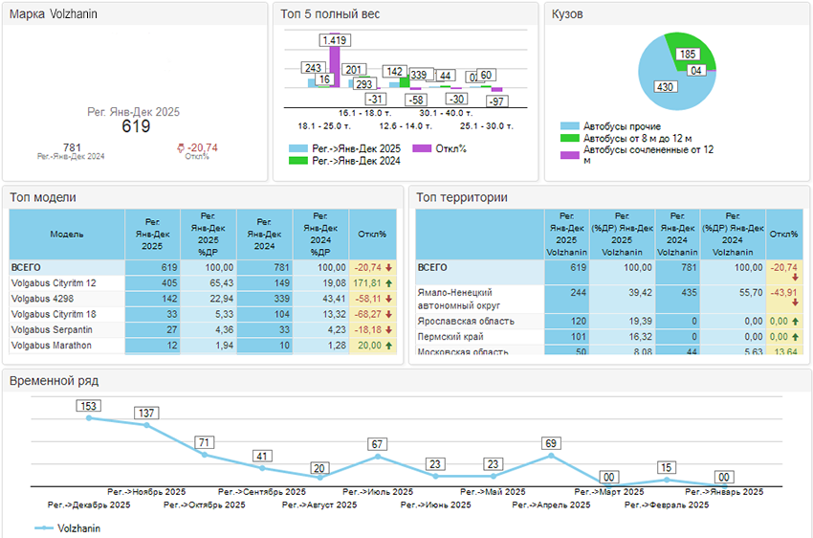Screen dimensions: 813x538
Task: Toggle Рег.->Янв-Дек 2024 series in bar chart legend
Action: click(x=298, y=161)
